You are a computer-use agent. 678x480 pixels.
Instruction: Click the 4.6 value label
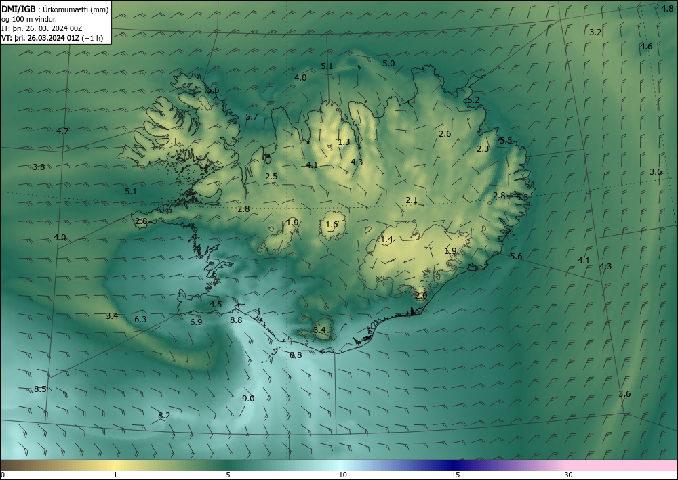tap(646, 47)
